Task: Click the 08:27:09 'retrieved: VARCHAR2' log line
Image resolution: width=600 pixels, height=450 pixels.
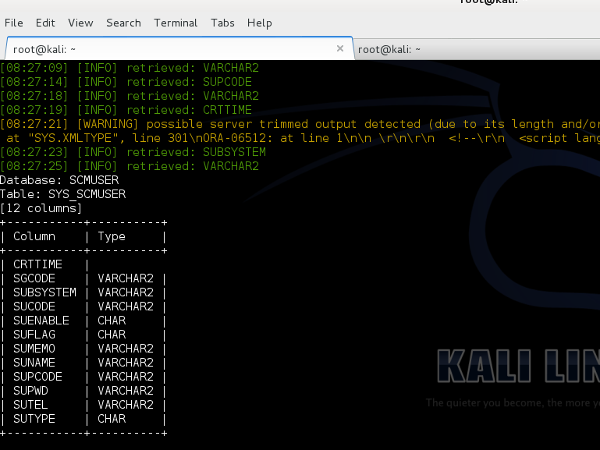Action: point(130,68)
